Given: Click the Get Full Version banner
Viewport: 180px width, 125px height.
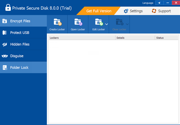Looking at the screenshot, I should [99, 11].
